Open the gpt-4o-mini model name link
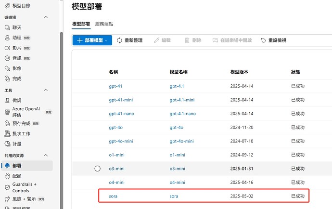332x209 pixels. coord(182,141)
